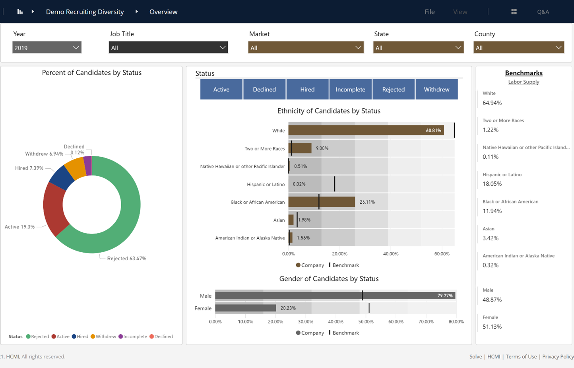Open the Year dropdown showing 2019
574x368 pixels.
click(47, 47)
